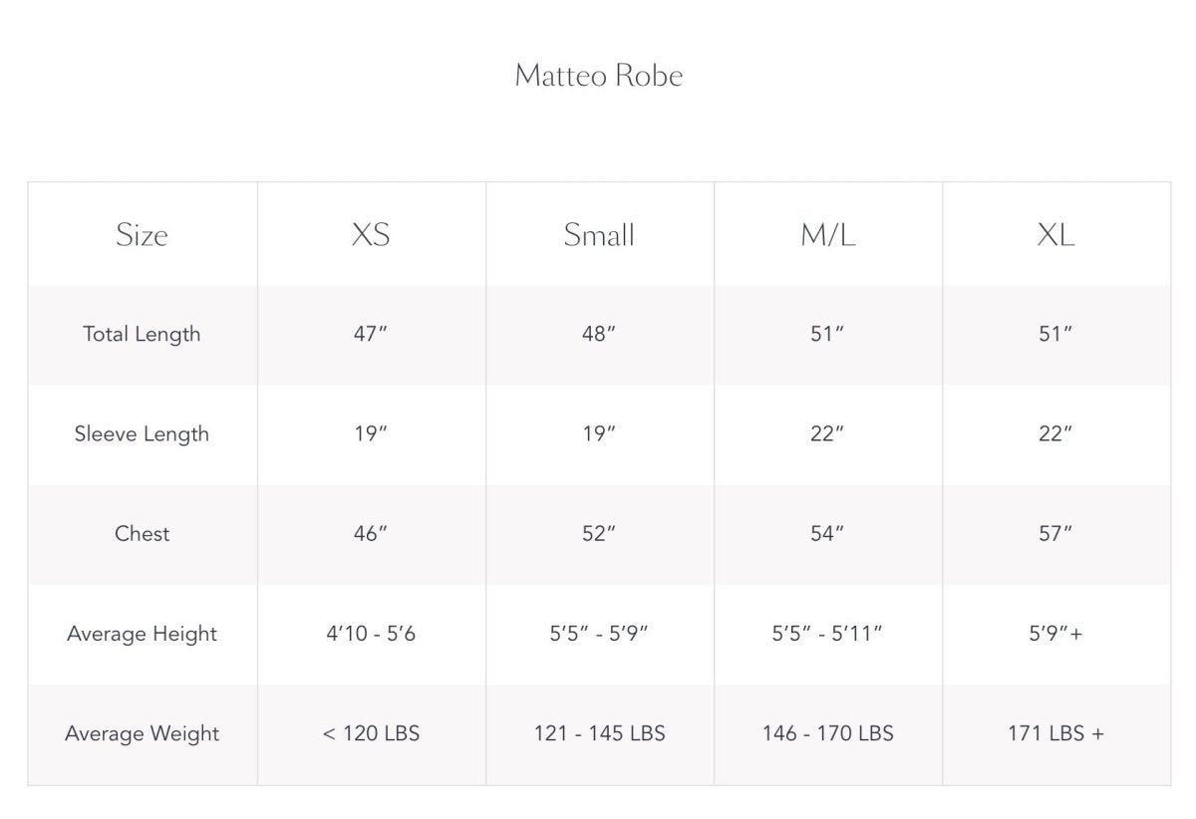Select XS total length value 47″

tap(370, 335)
